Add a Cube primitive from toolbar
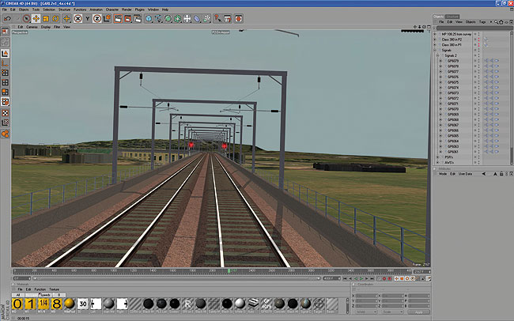This screenshot has height=321, width=514. pyautogui.click(x=147, y=18)
